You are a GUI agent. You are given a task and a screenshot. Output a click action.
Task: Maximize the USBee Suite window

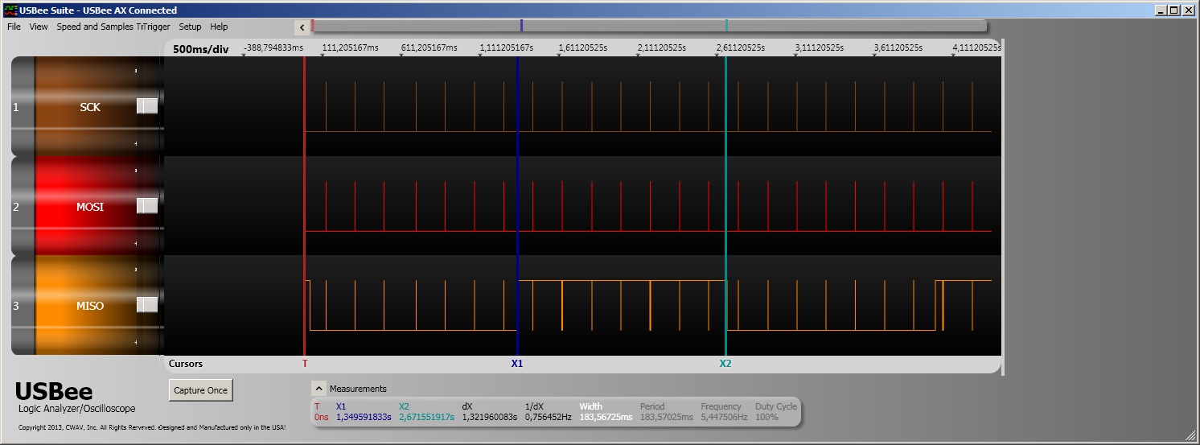[x=1174, y=10]
